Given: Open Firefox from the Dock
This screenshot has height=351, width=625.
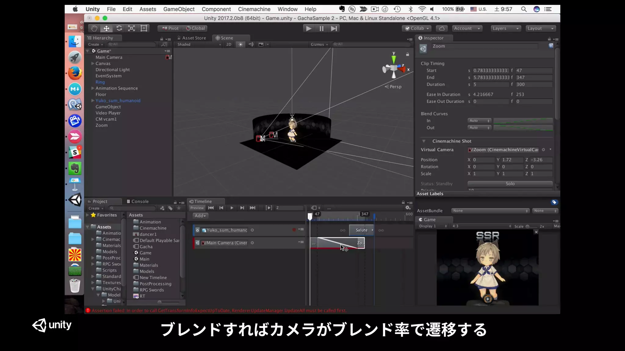Looking at the screenshot, I should tap(75, 73).
